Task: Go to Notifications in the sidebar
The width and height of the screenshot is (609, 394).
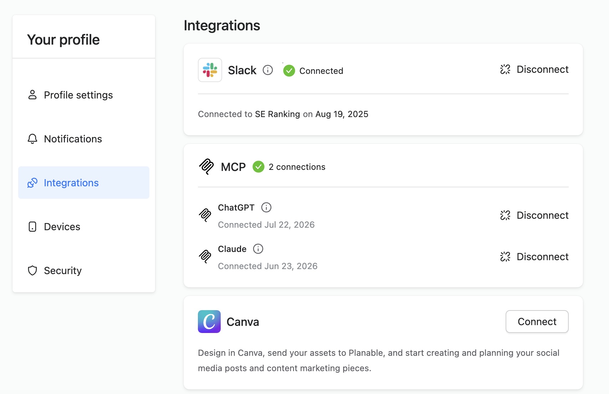Action: point(84,139)
